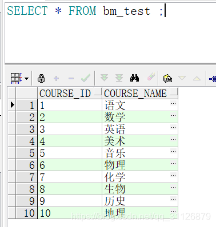Viewport: 216px width, 227px height.
Task: Open the ellipsis editor for 美术
Action: tap(173, 139)
